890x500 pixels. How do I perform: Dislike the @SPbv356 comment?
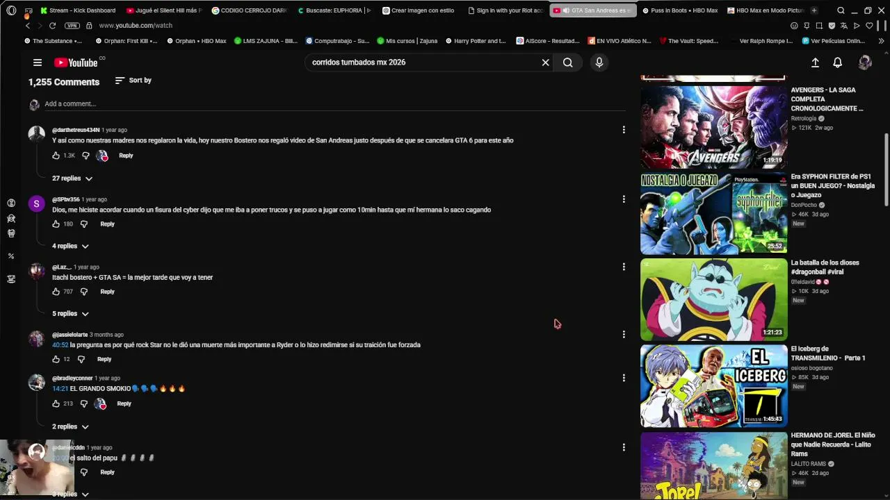[x=84, y=224]
